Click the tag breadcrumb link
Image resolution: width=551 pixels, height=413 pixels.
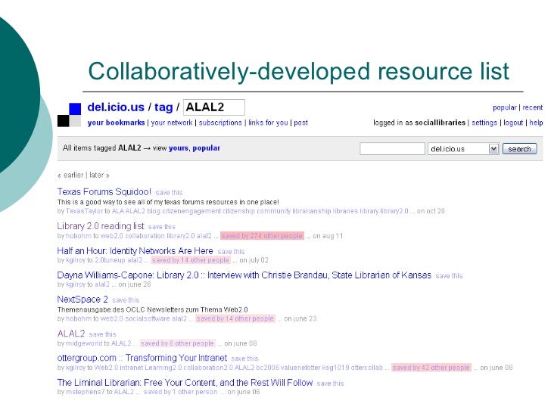(x=163, y=107)
